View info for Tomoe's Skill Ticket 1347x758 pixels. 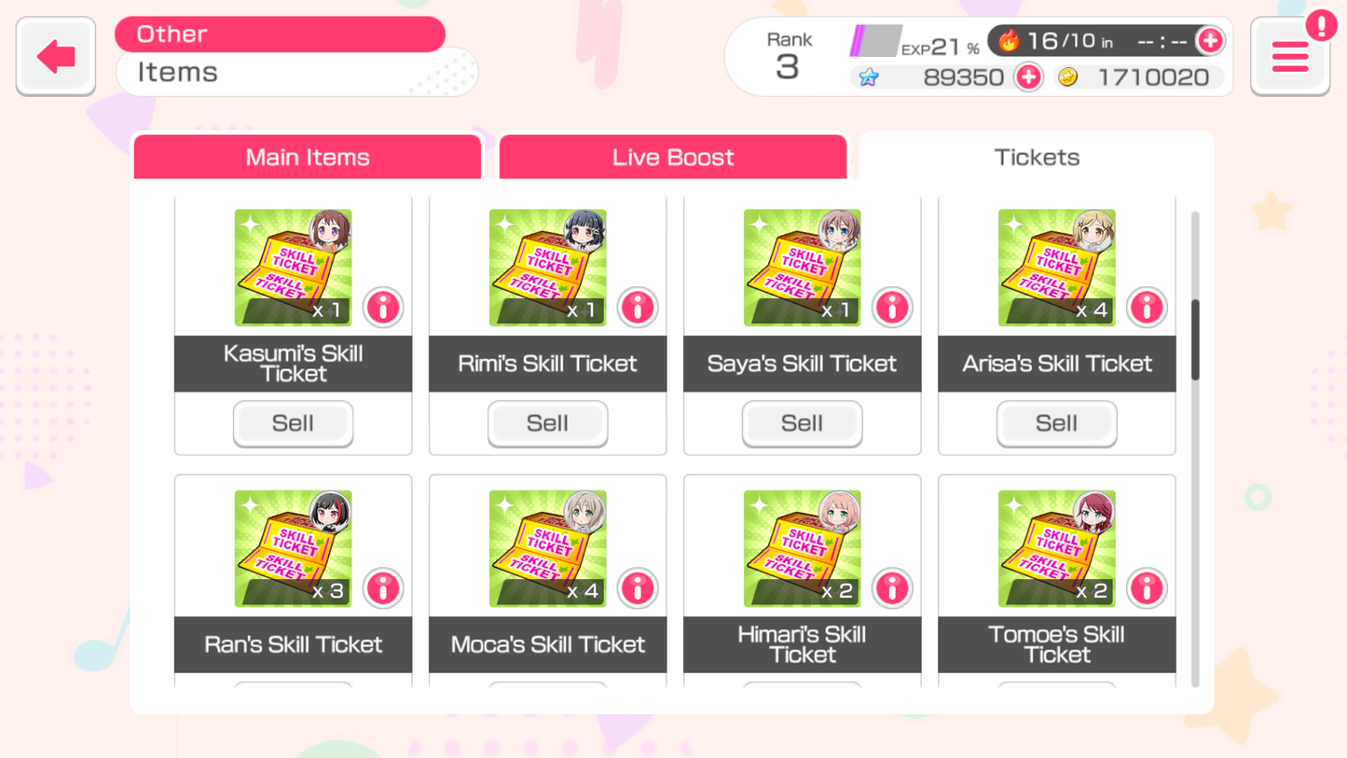click(1147, 588)
